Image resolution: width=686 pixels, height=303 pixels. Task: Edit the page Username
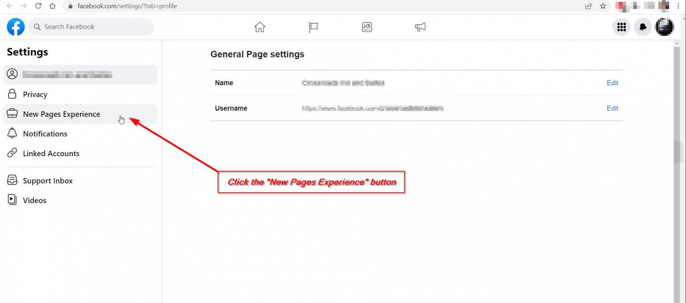(612, 108)
